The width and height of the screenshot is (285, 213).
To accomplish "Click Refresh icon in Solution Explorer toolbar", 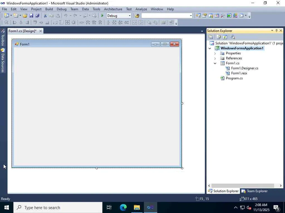I will 225,37.
